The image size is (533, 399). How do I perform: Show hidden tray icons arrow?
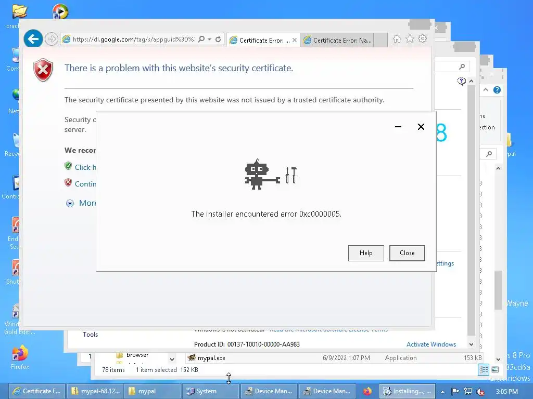tap(442, 392)
